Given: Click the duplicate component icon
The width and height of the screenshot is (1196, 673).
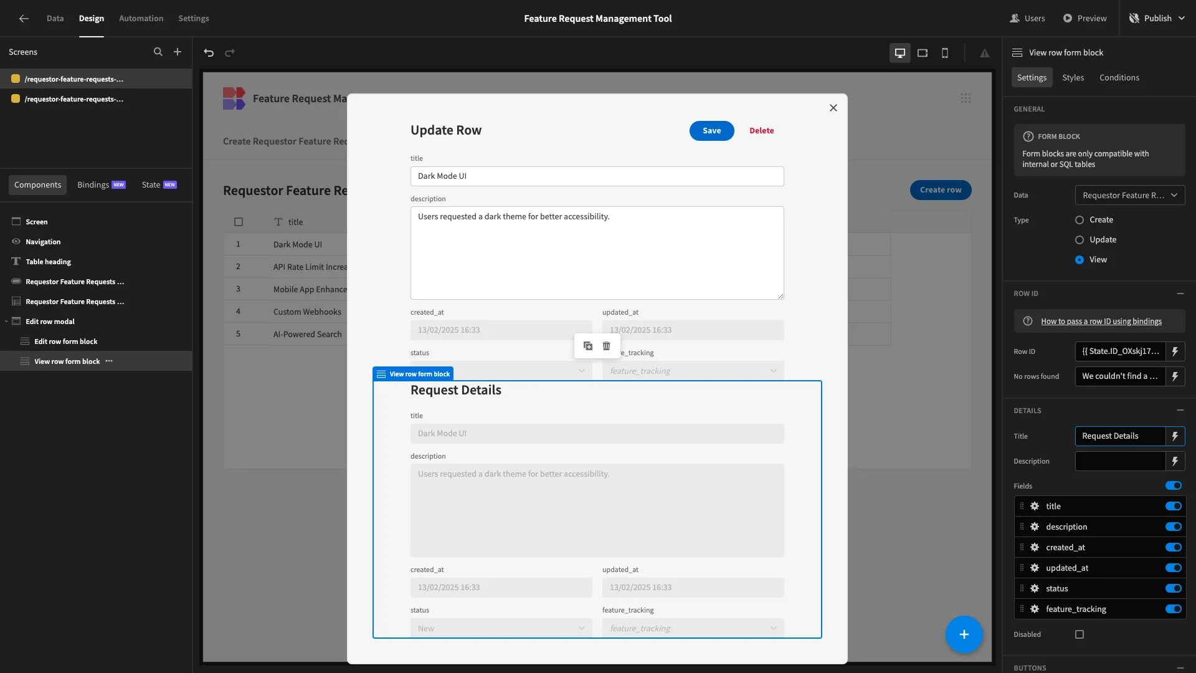Looking at the screenshot, I should (x=588, y=346).
